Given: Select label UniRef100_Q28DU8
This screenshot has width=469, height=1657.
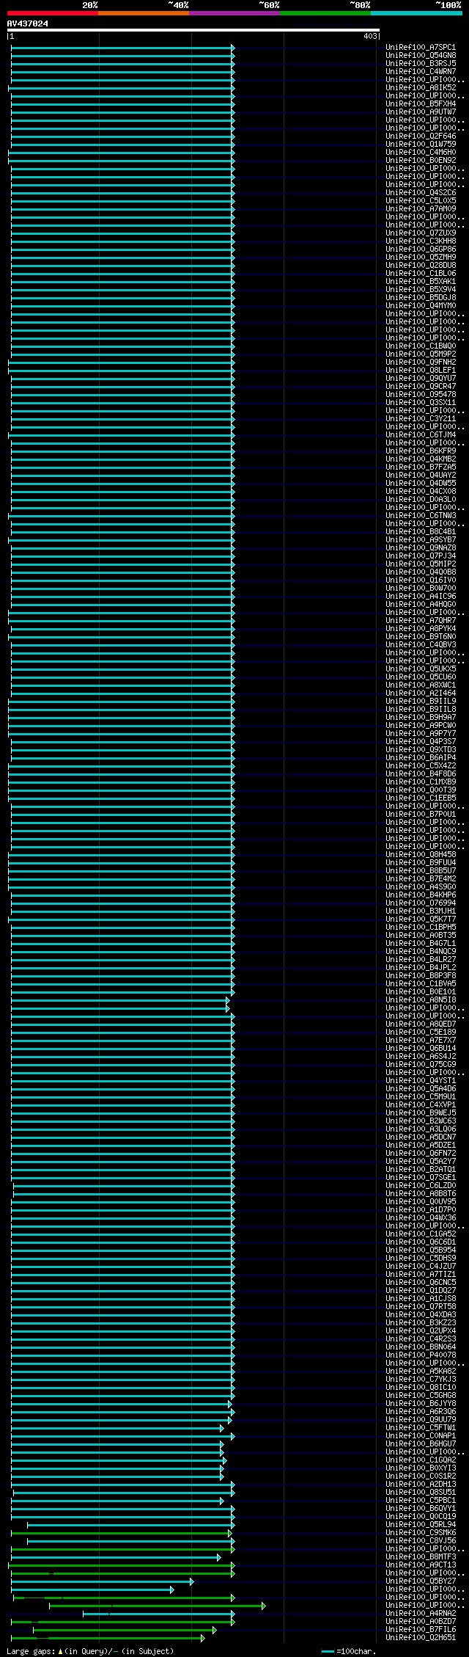Looking at the screenshot, I should [421, 265].
